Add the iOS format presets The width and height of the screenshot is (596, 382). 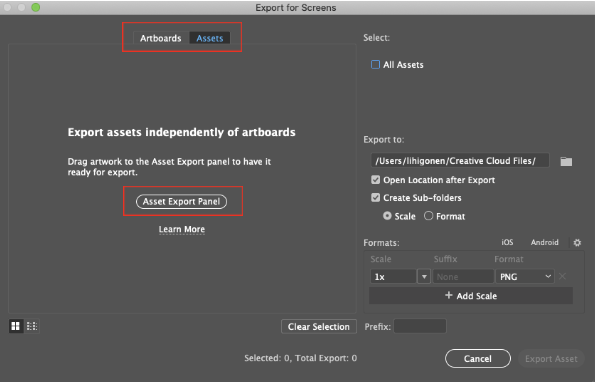click(x=507, y=242)
